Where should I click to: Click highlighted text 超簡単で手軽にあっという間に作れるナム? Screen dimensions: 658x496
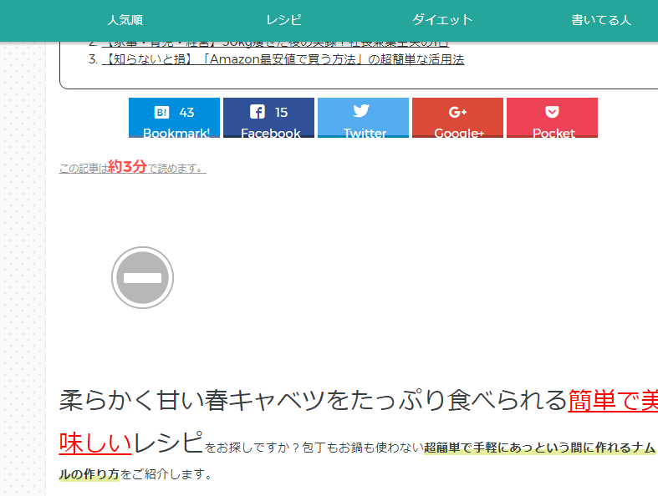tap(539, 448)
